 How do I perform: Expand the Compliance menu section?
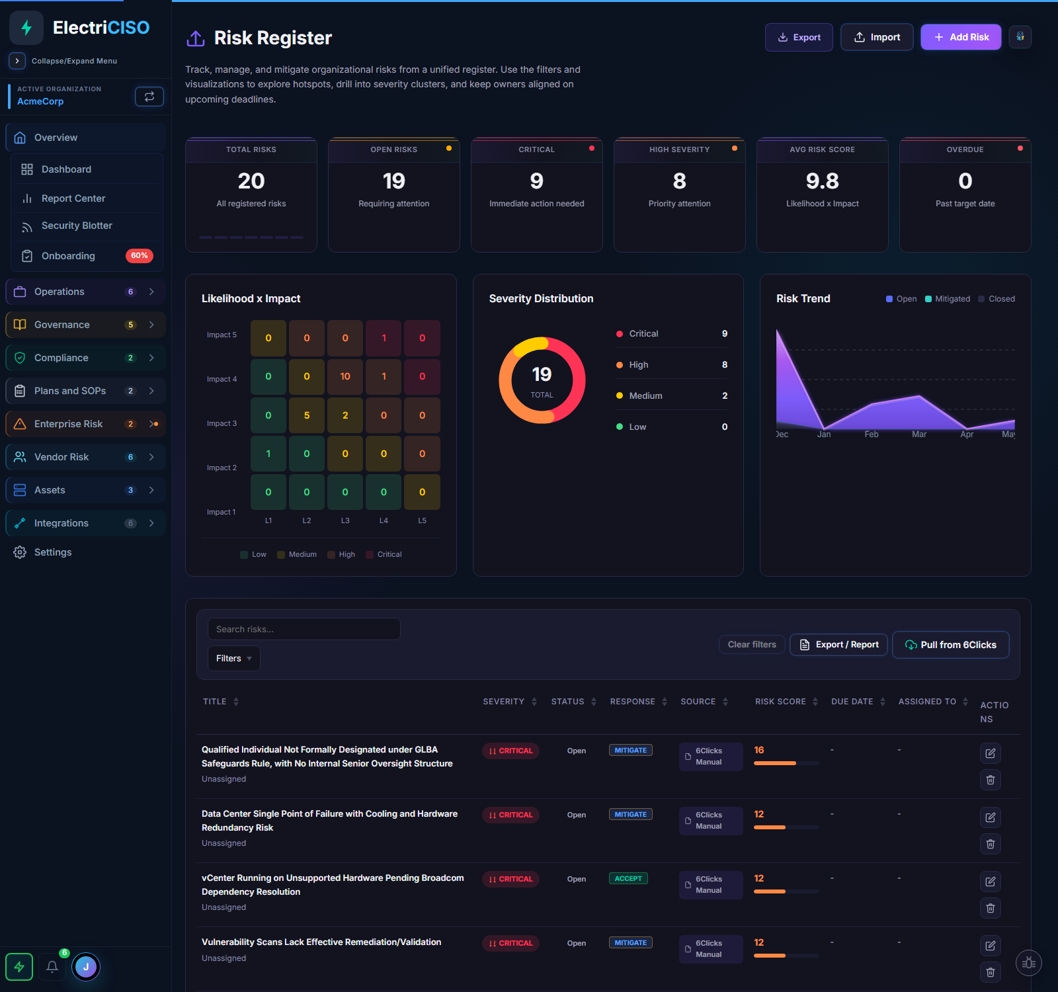(x=85, y=358)
